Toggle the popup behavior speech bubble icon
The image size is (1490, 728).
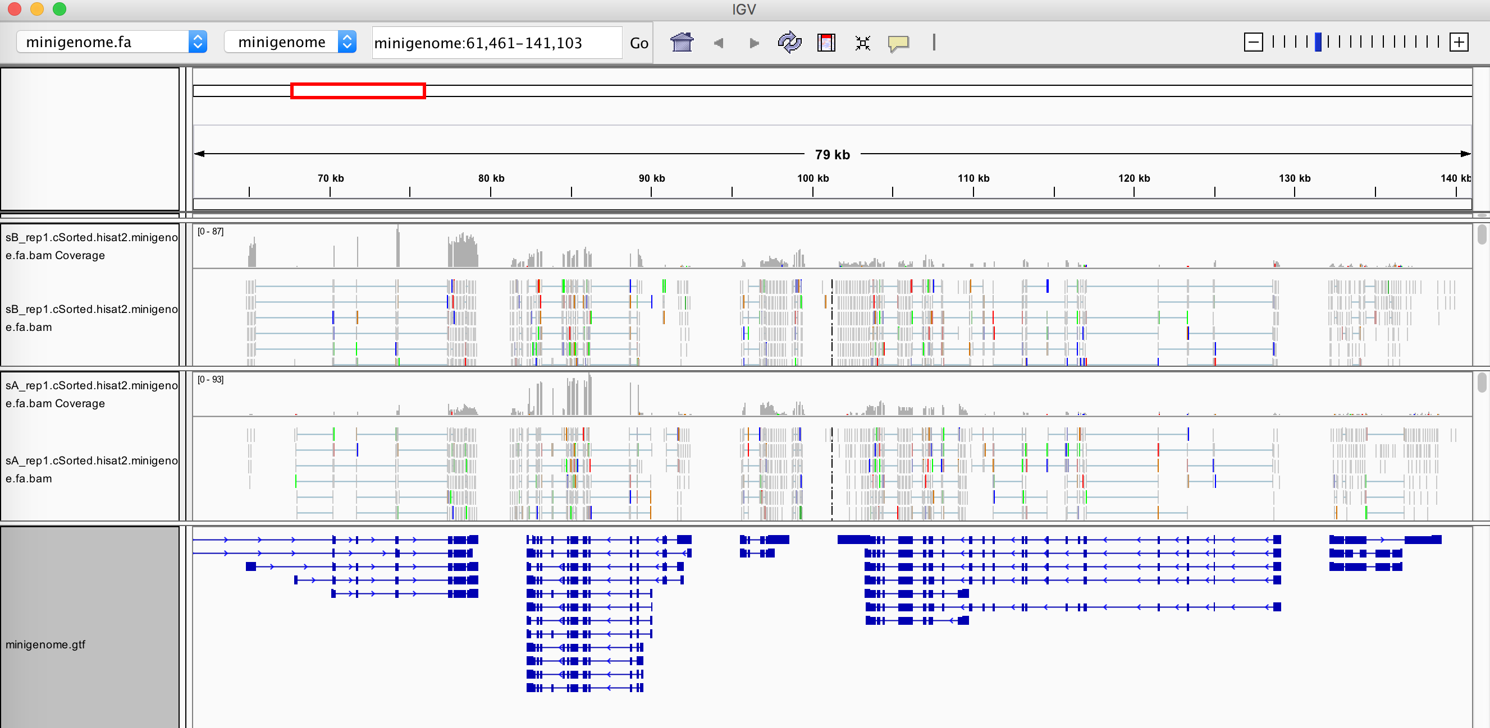tap(898, 43)
